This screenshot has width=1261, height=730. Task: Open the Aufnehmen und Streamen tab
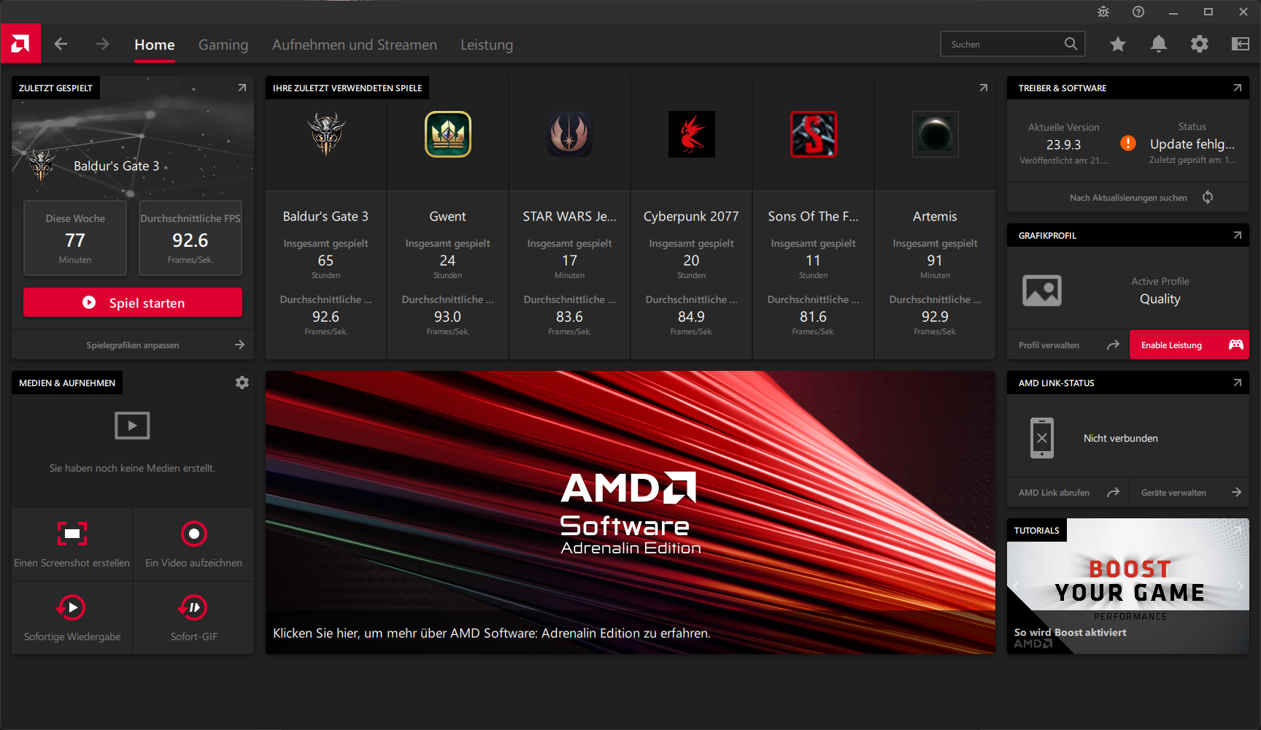pos(355,45)
